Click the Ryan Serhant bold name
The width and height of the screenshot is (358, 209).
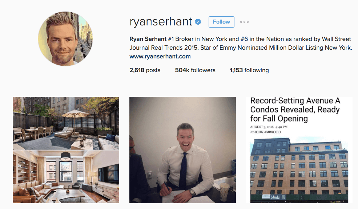(148, 39)
